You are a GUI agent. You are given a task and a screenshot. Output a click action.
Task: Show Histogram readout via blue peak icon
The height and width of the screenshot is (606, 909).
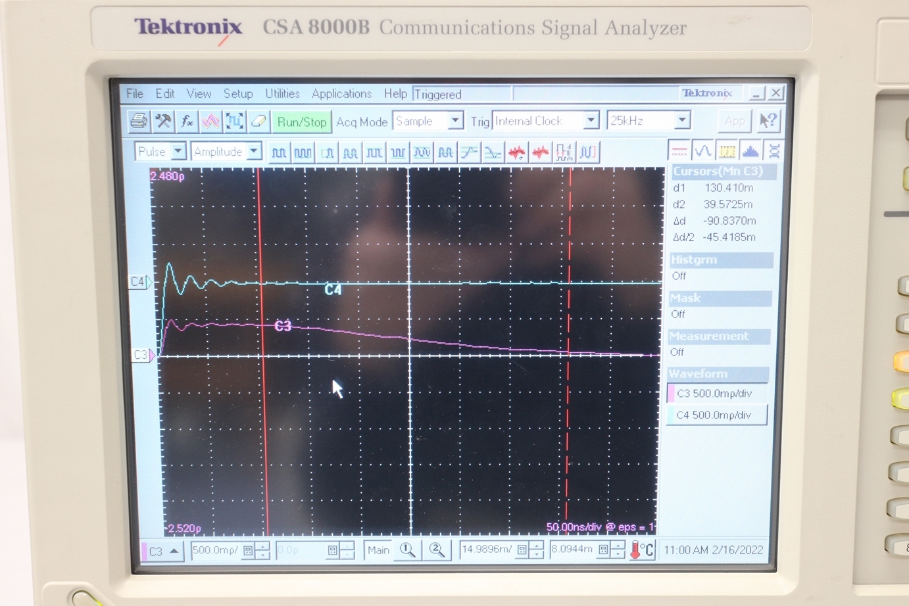point(750,151)
